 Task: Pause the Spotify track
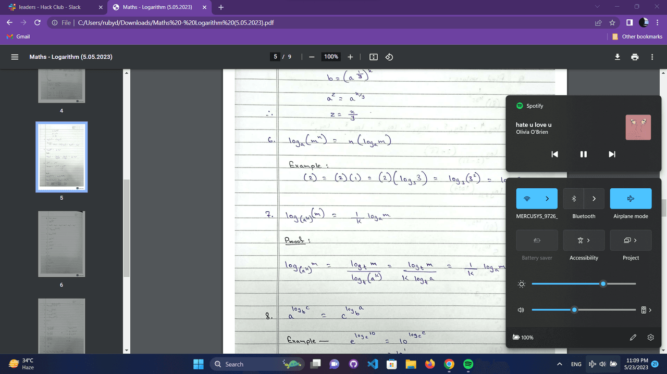click(x=583, y=154)
